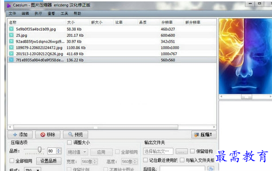
Task: Click the icon of 201513-120G9212Q626.jpg
Action: (11, 54)
